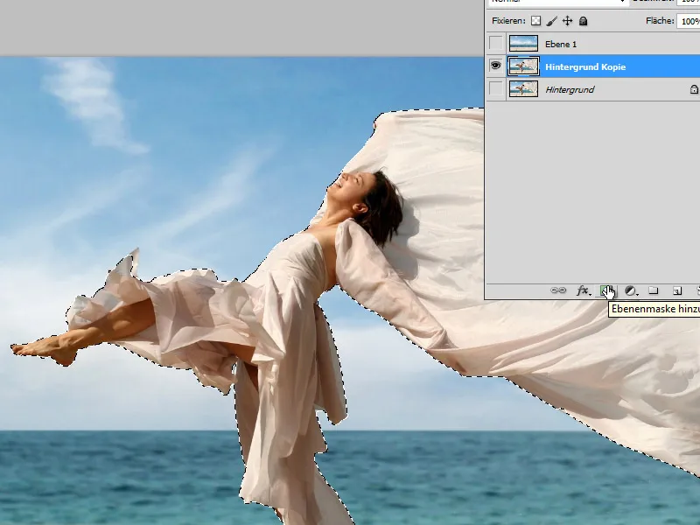
Task: Click the link layers chain icon
Action: (558, 290)
